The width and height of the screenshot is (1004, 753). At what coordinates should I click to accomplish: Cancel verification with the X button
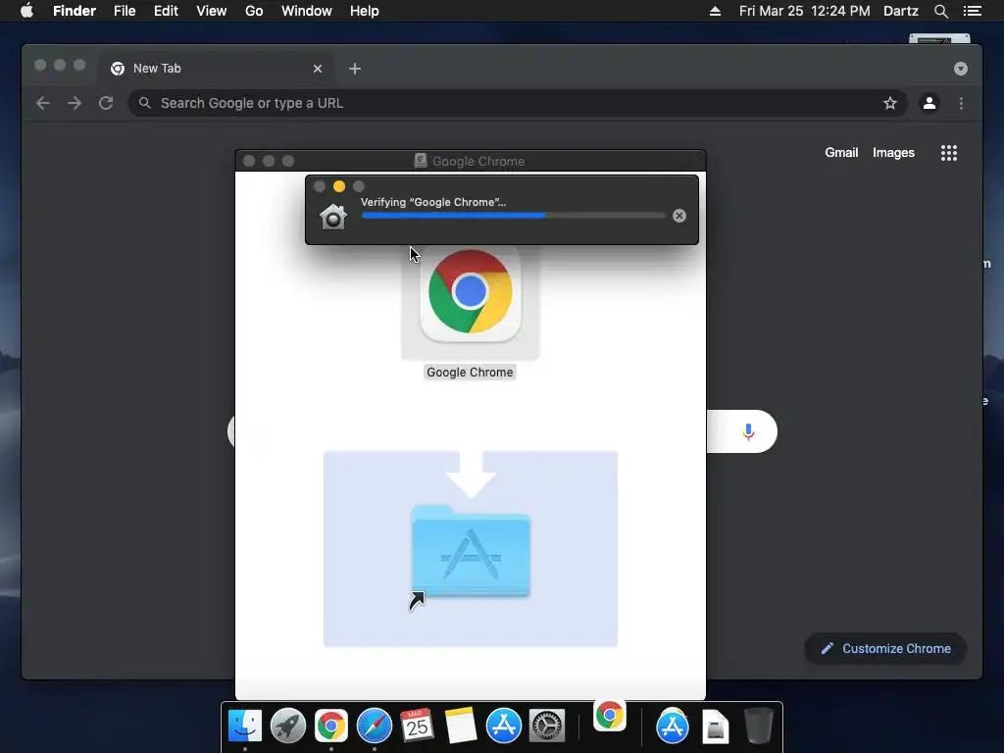(679, 216)
